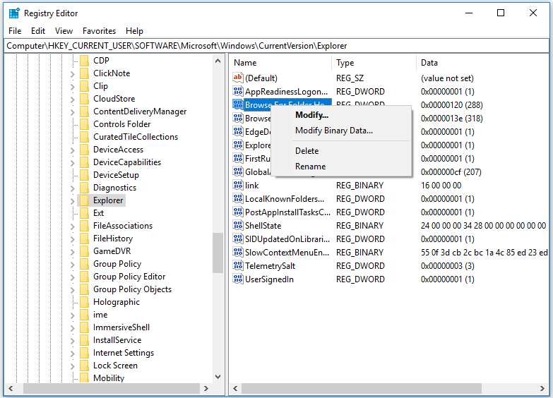Expand the FileAssociations key

coord(72,226)
